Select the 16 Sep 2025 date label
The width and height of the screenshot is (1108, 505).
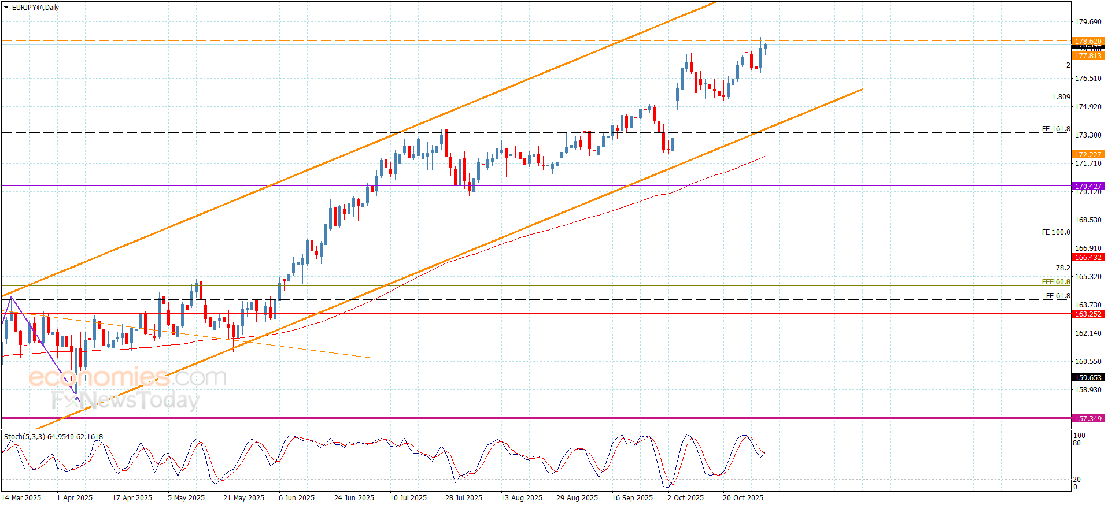point(632,497)
